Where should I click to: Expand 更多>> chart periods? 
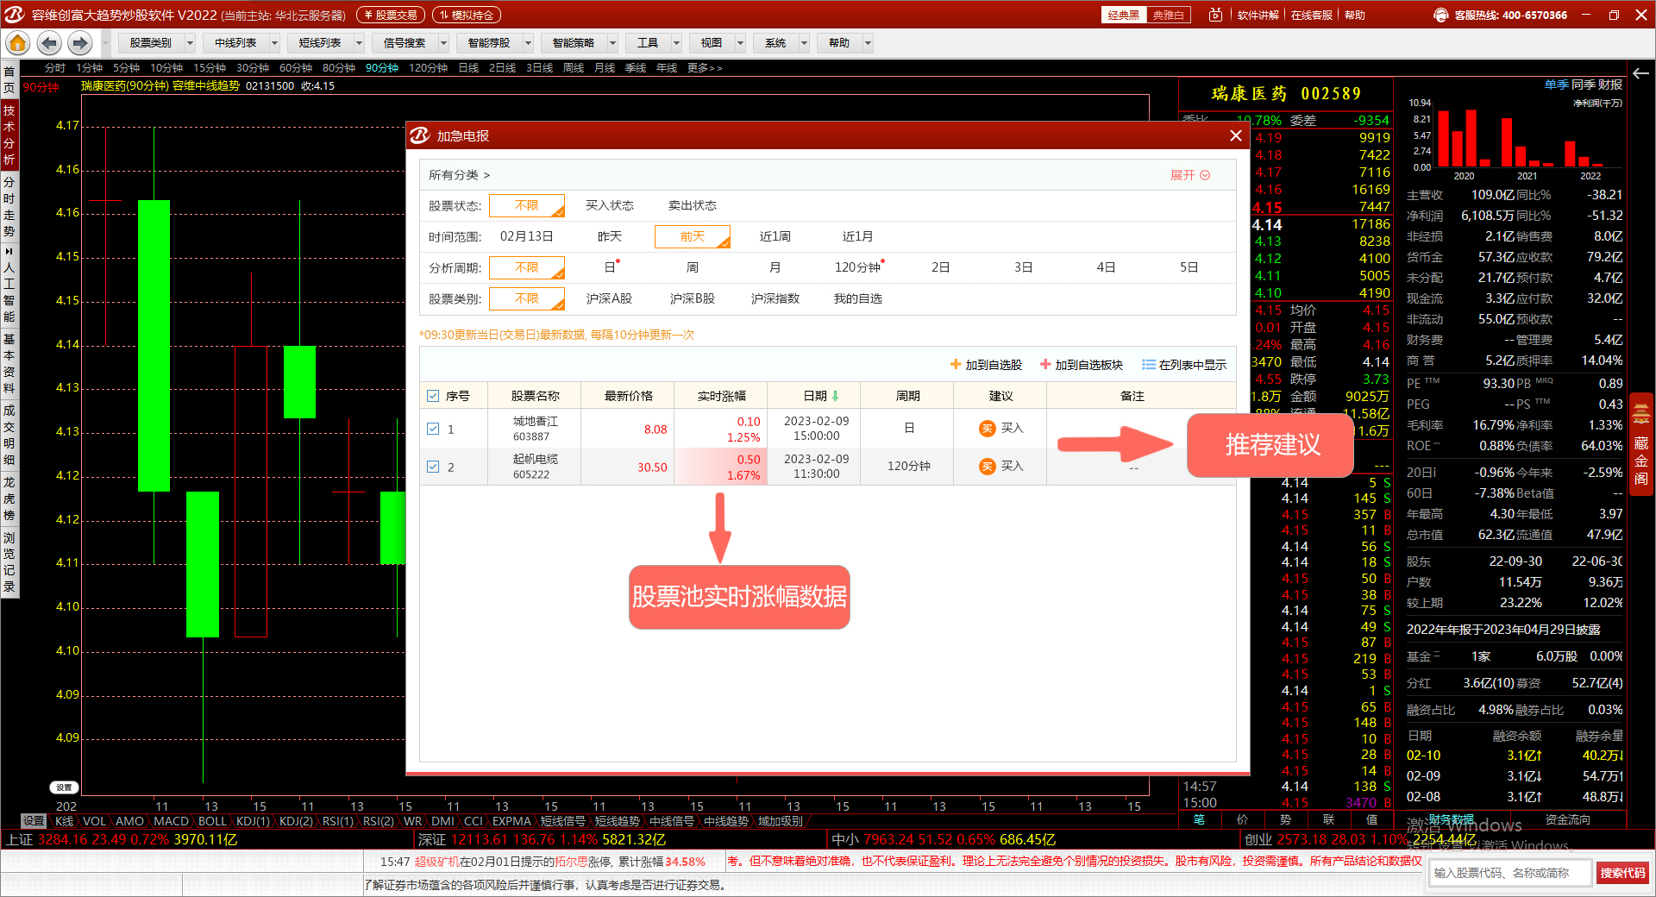coord(705,67)
